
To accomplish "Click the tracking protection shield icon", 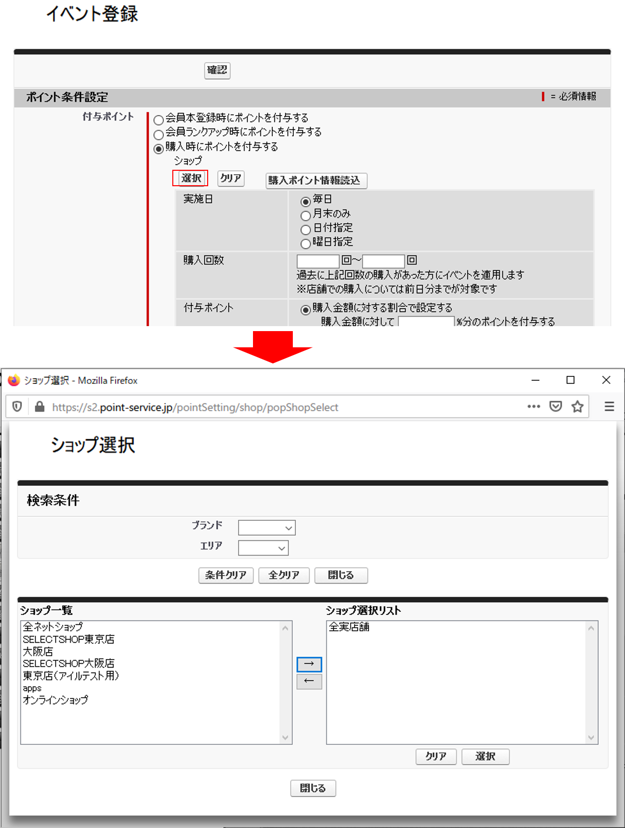I will pyautogui.click(x=17, y=407).
